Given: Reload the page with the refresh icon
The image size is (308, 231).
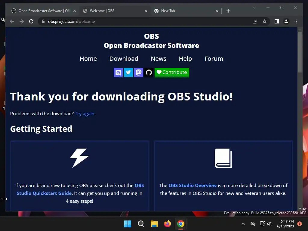Looking at the screenshot, I should pyautogui.click(x=31, y=21).
